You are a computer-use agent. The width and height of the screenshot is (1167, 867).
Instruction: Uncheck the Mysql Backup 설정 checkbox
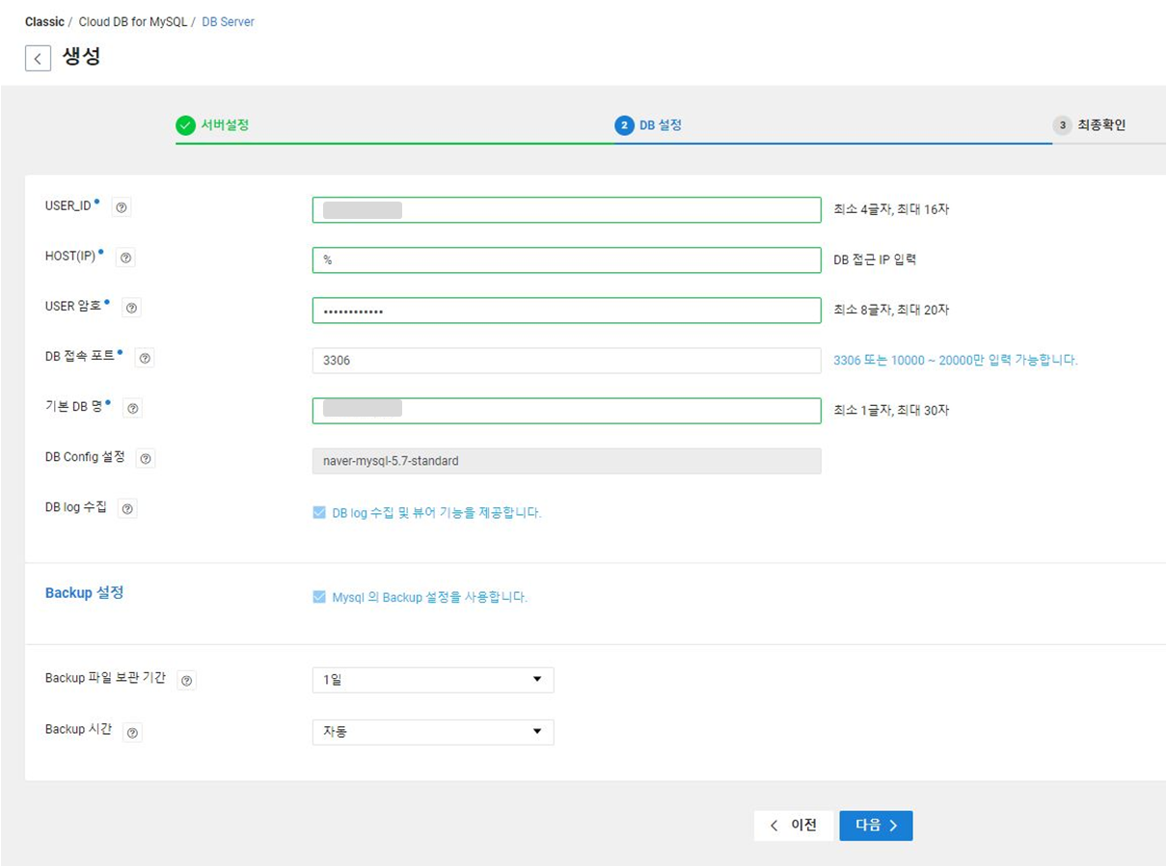(x=319, y=597)
